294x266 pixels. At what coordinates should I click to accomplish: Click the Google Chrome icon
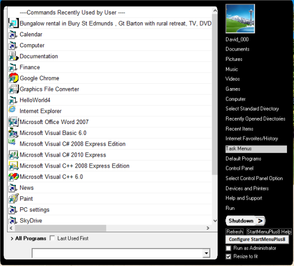point(13,78)
